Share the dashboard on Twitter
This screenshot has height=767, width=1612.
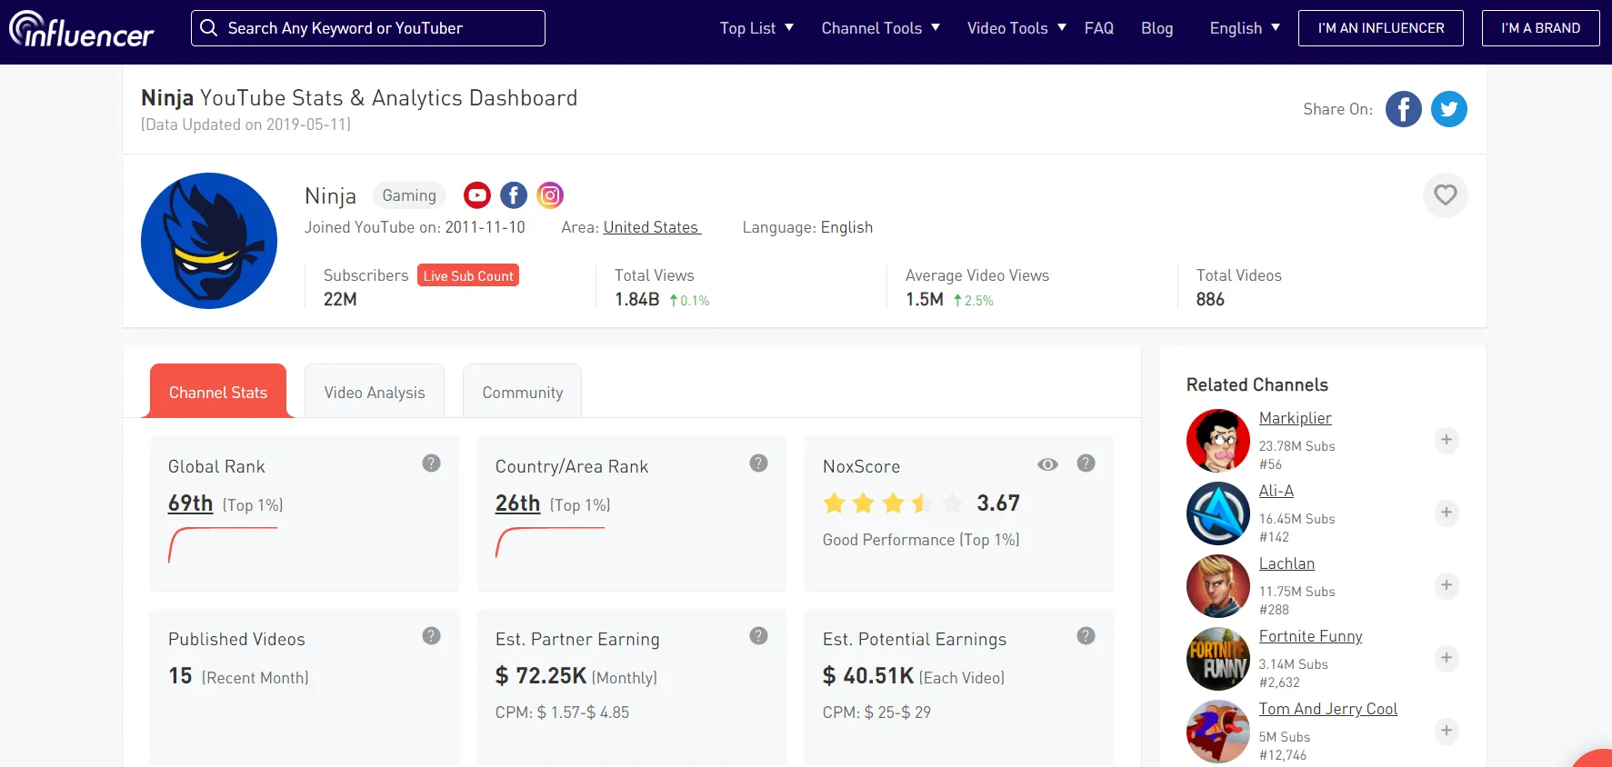pos(1448,109)
